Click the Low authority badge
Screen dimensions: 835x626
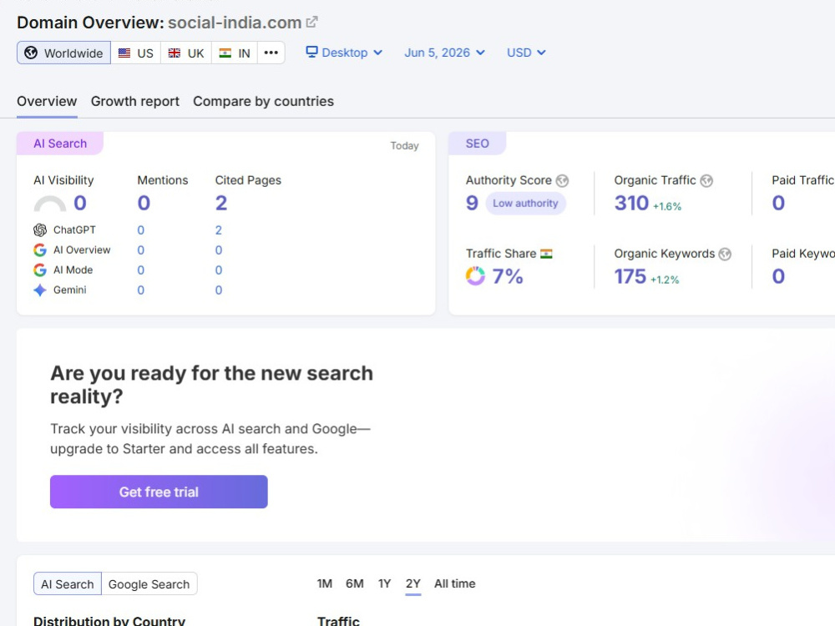click(525, 204)
